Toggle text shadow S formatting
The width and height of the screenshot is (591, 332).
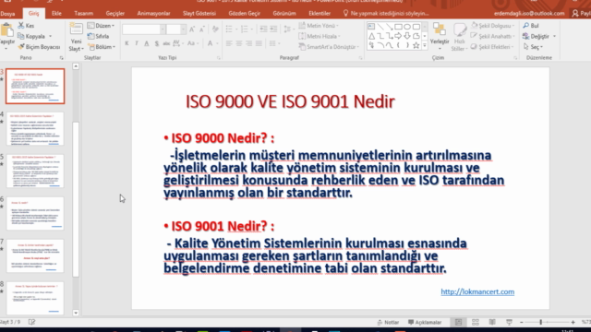point(156,43)
